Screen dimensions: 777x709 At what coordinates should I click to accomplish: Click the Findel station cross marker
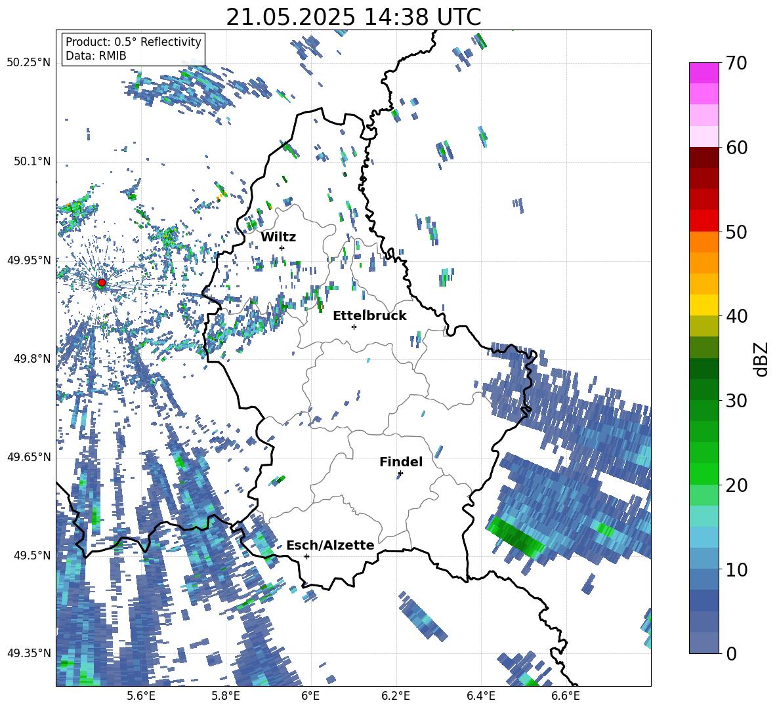(400, 474)
